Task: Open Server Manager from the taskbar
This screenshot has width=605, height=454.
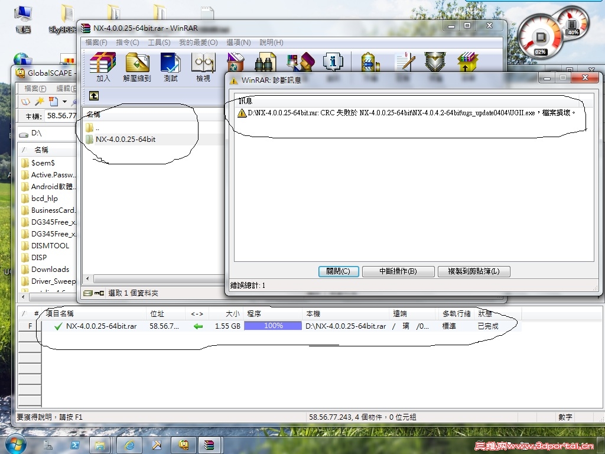Action: pyautogui.click(x=48, y=445)
